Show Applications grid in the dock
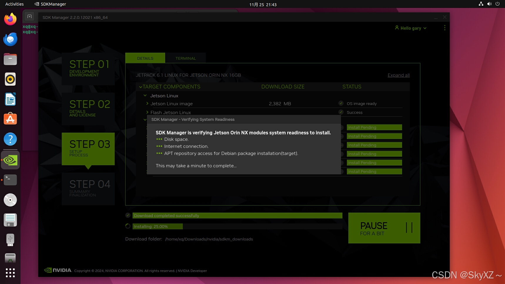This screenshot has height=284, width=505. coord(10,273)
